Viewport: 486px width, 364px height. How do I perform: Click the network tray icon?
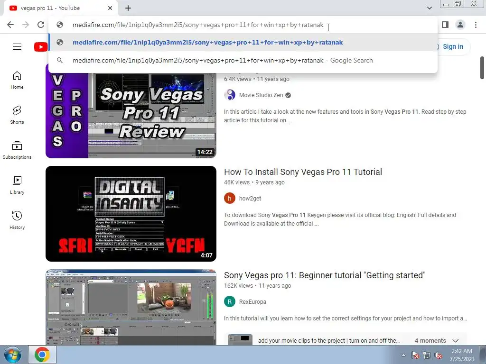(427, 355)
